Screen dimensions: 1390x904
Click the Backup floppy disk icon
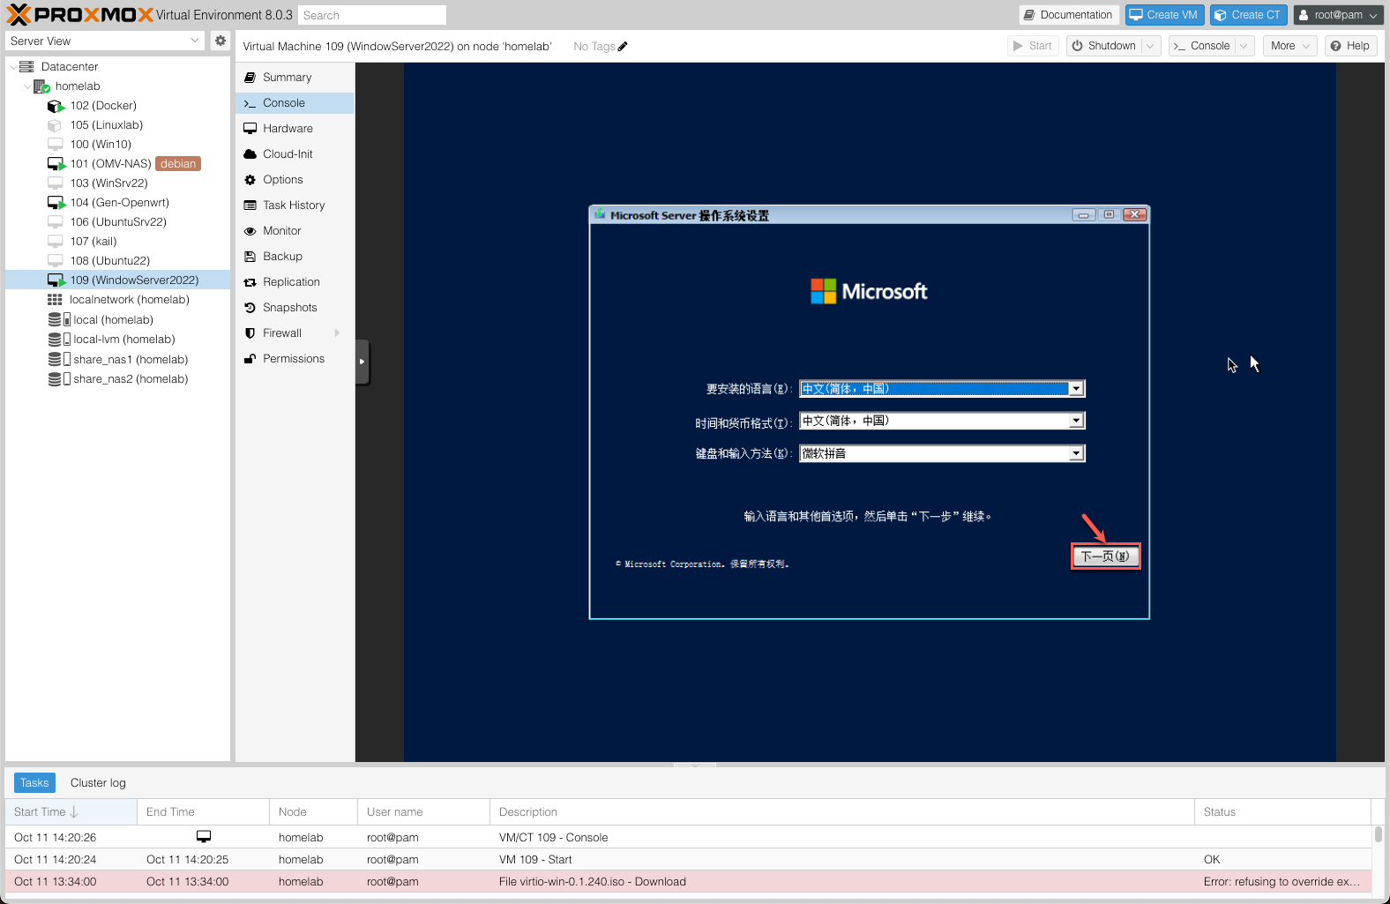coord(250,257)
